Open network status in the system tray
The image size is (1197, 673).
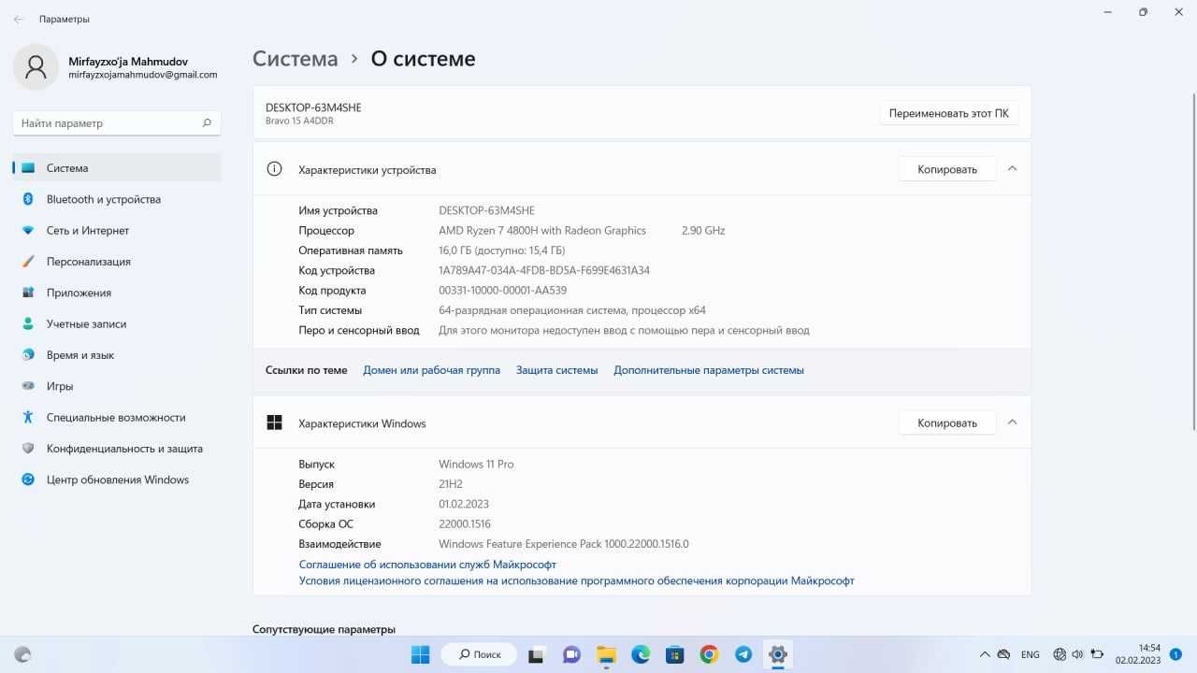pyautogui.click(x=1060, y=654)
